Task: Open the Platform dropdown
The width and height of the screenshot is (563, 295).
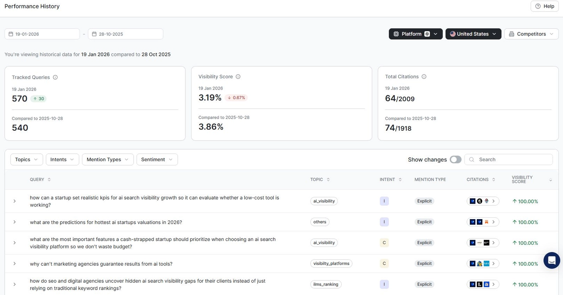Action: click(x=415, y=34)
